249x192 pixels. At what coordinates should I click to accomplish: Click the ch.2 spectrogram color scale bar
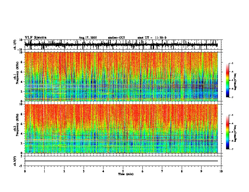point(228,132)
